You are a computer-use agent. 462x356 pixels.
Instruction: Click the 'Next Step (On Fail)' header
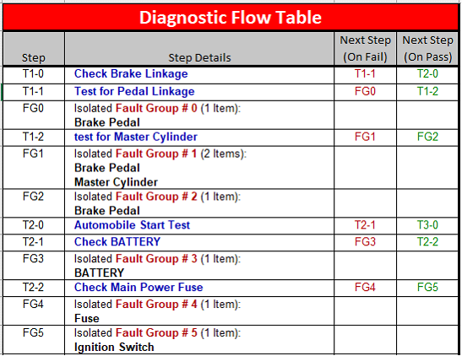click(x=366, y=49)
